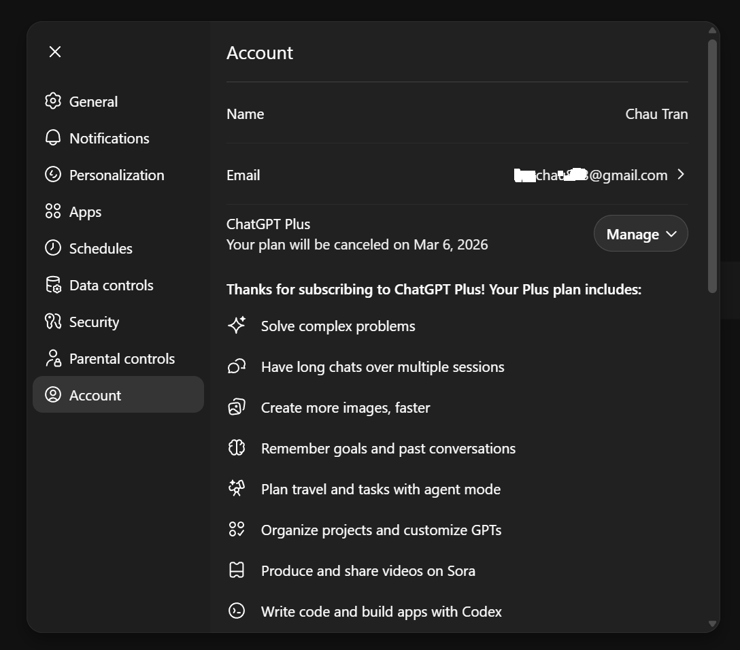Open the Manage plan dropdown

point(641,233)
